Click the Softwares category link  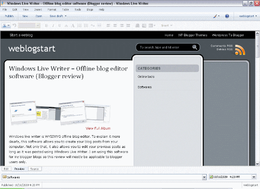tap(145, 87)
